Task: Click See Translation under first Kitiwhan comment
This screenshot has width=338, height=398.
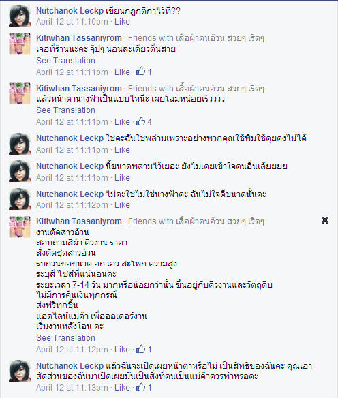Action: 65,61
